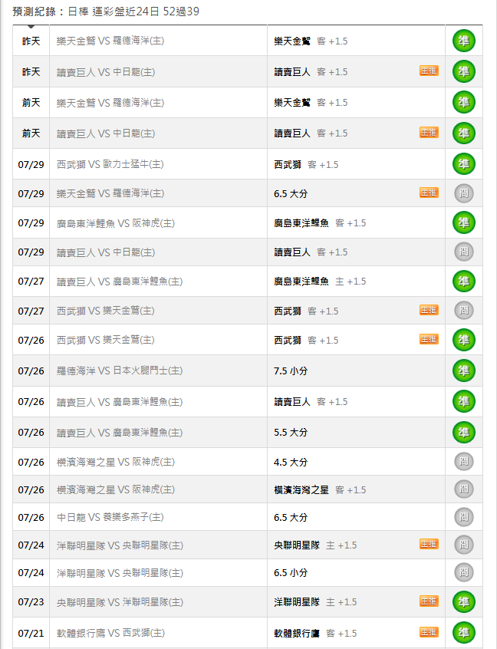497x649 pixels.
Task: Open the 07/23 央聯明星隊 VS 洋聯明星隊(主) match link
Action: pos(120,602)
